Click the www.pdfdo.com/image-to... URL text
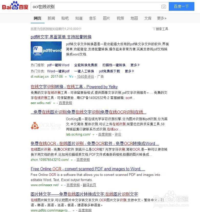The width and height of the screenshot is (200, 212). pos(50,210)
